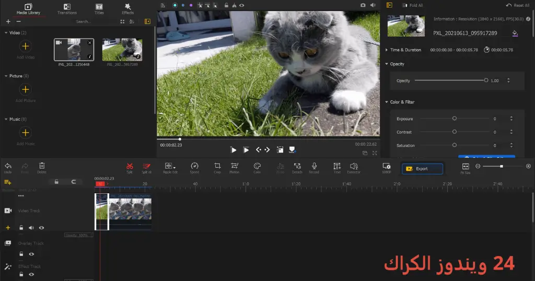This screenshot has width=535, height=281.
Task: Zoom in the timeline with plus icon
Action: point(528,166)
